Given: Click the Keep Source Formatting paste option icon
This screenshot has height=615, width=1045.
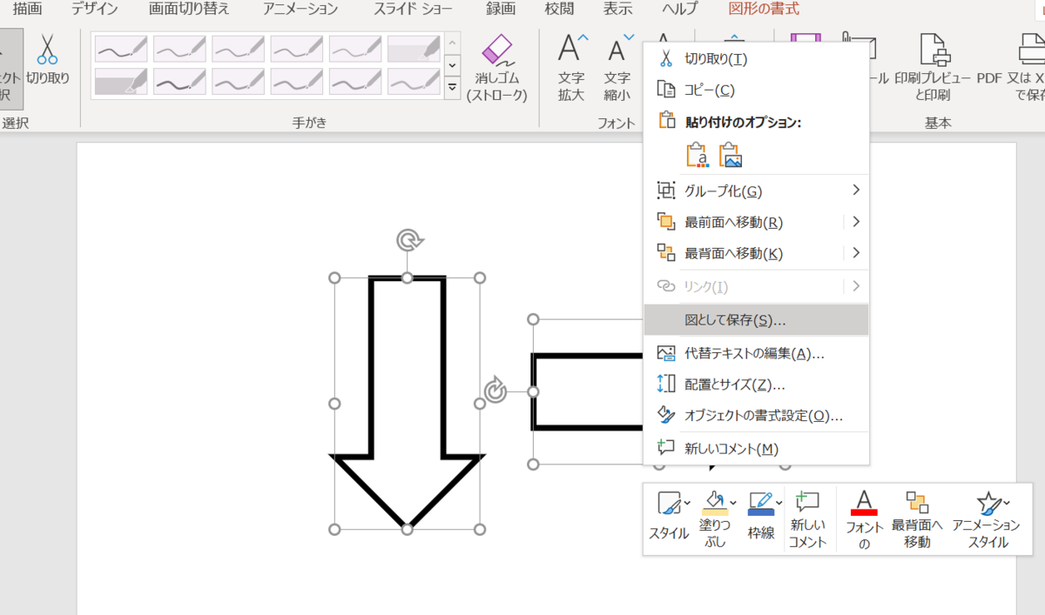Looking at the screenshot, I should [x=698, y=155].
